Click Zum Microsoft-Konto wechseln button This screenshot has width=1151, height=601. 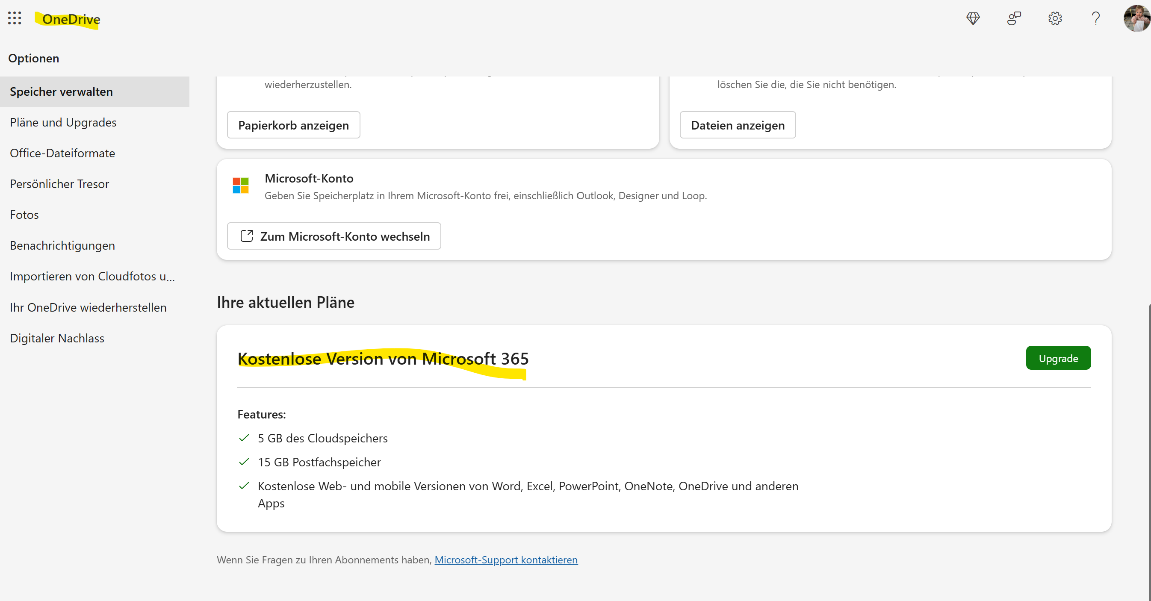(x=334, y=236)
